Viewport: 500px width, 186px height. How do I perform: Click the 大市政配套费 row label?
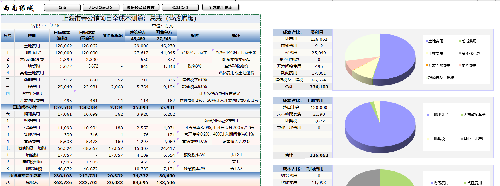32,60
